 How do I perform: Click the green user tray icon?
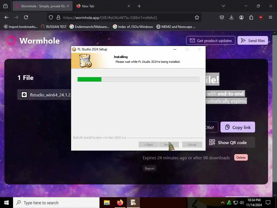[229, 203]
